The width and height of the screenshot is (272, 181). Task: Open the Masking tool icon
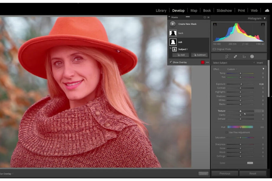(252, 56)
